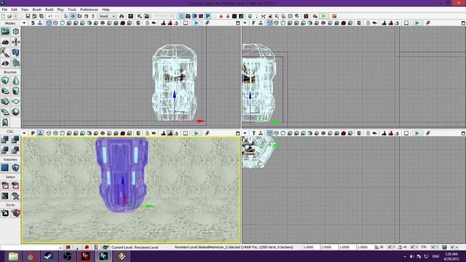
Task: Click the binoculars Find Actors icon
Action: point(122,16)
